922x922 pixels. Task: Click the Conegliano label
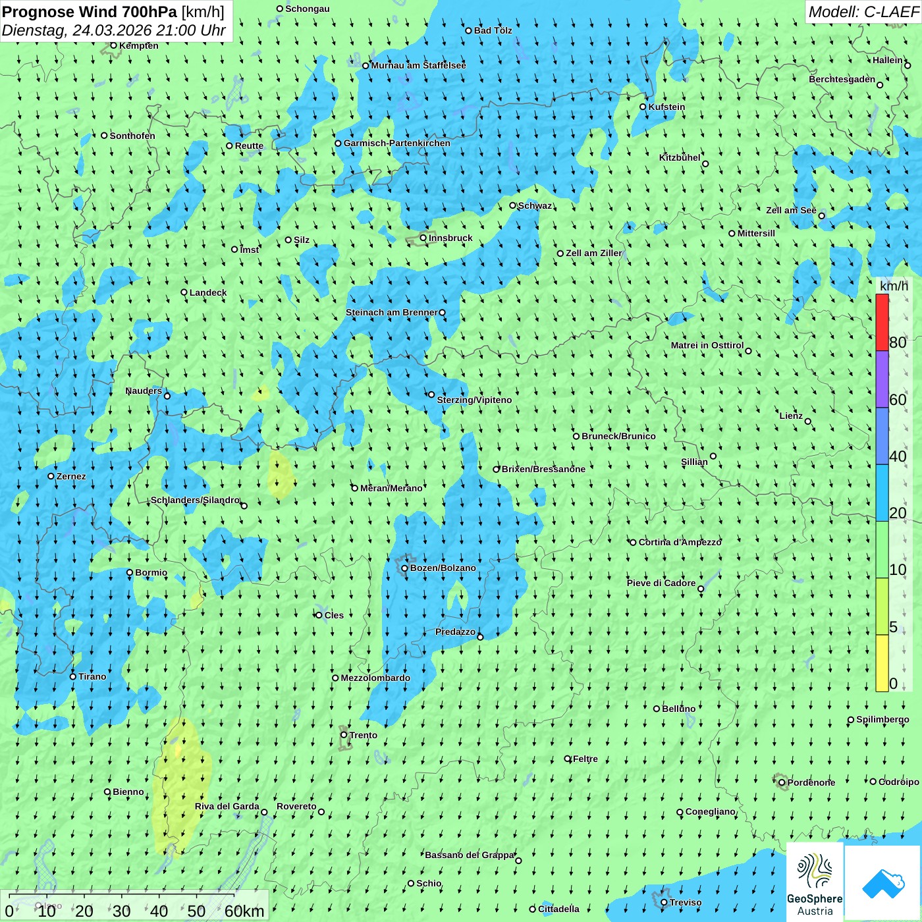coord(711,811)
